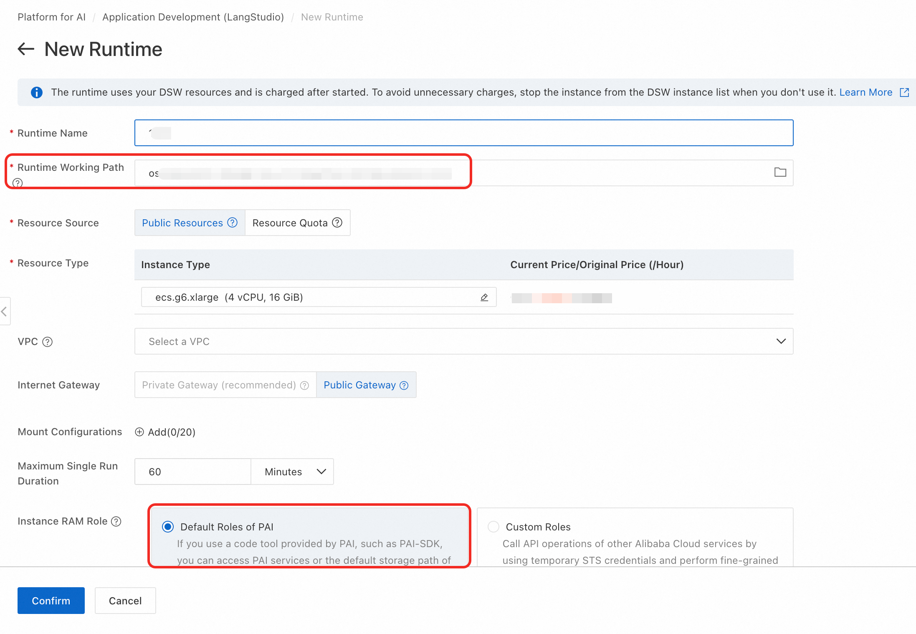Click help icon beside Instance RAM Role

pyautogui.click(x=116, y=521)
